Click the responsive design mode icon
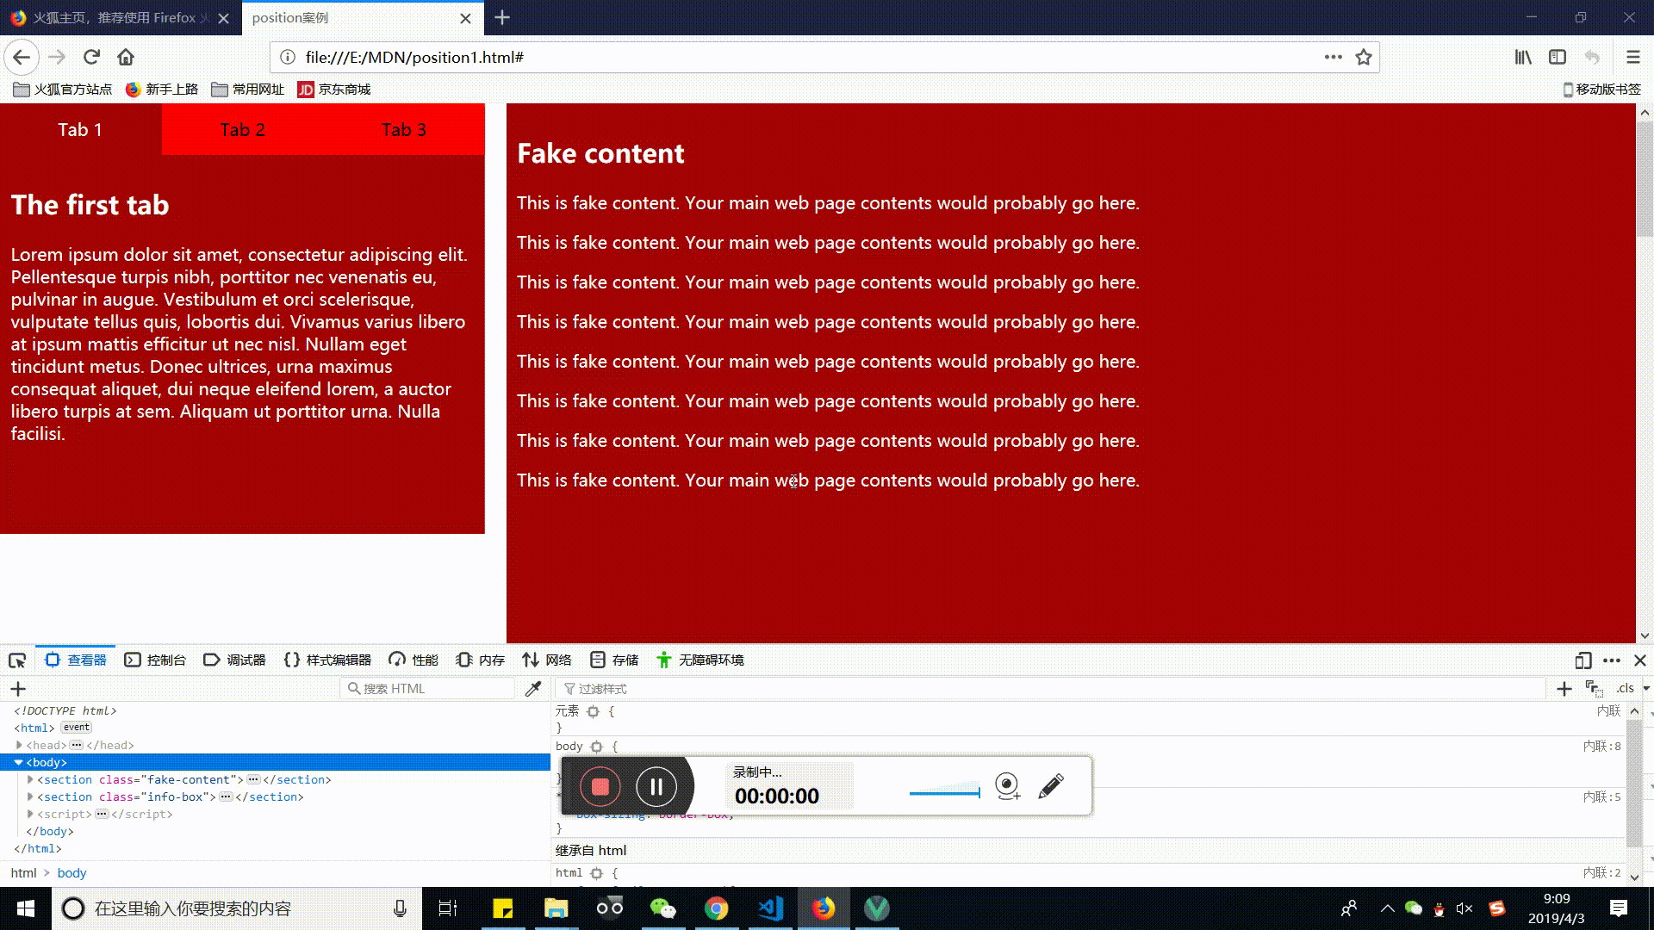This screenshot has width=1654, height=930. pos(1582,660)
